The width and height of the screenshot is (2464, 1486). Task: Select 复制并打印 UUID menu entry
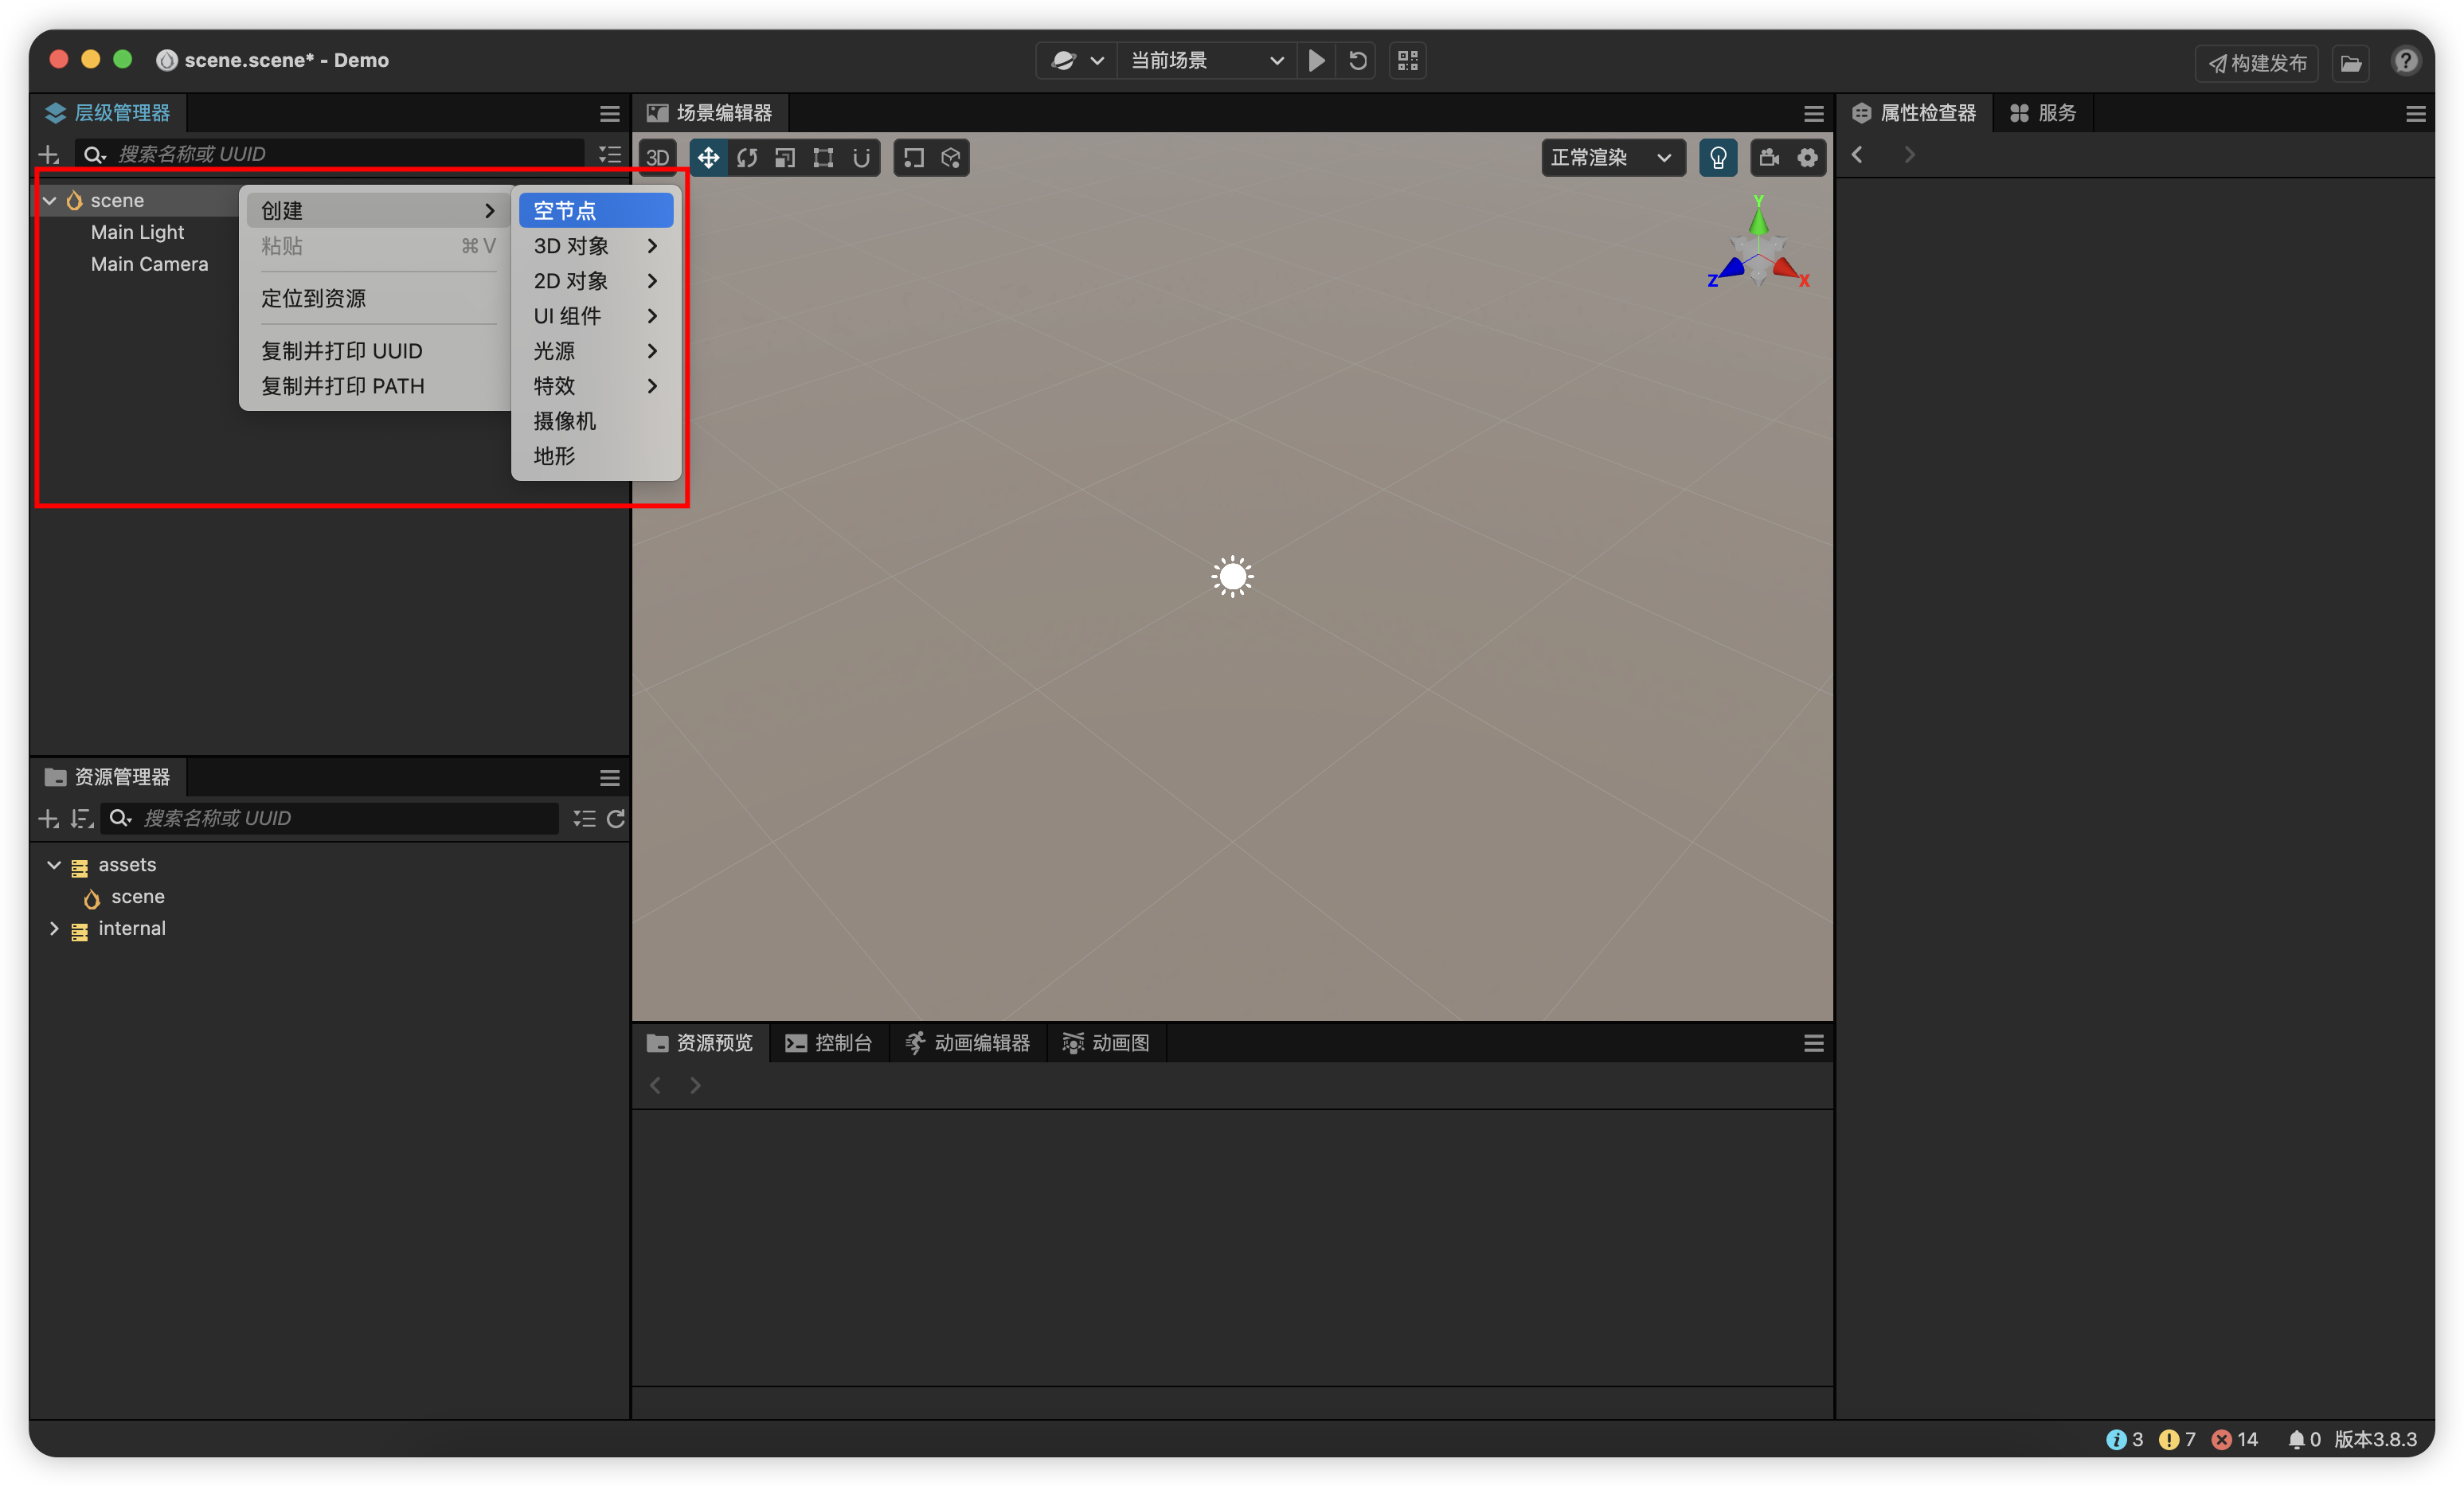click(342, 351)
